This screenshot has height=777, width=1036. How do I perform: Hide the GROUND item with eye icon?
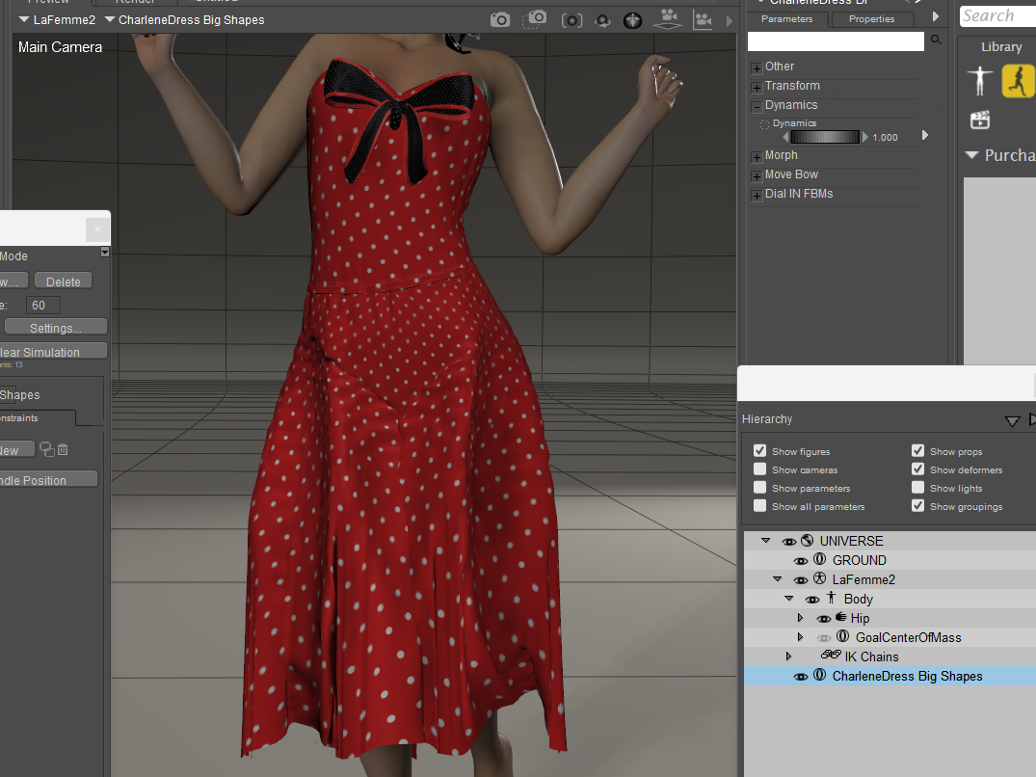(x=800, y=560)
